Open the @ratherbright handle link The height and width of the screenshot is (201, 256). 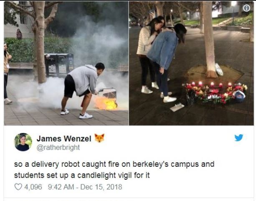(x=58, y=148)
